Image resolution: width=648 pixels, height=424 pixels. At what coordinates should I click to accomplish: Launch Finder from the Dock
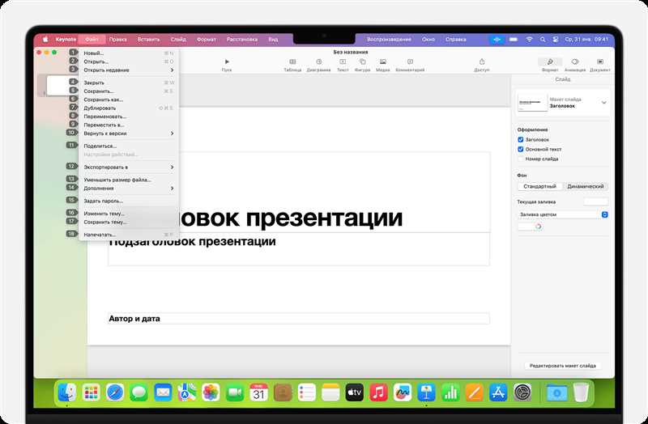(67, 392)
